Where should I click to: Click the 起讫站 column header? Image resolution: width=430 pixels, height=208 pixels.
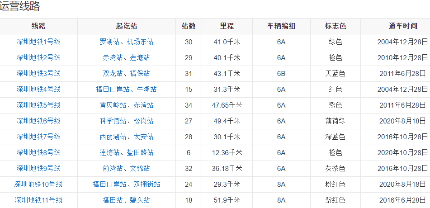[127, 26]
